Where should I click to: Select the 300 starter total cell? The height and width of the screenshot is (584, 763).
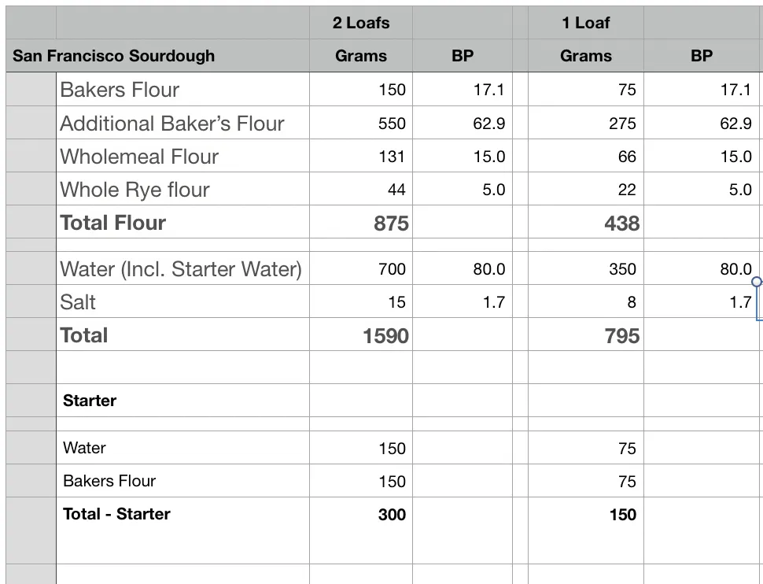coord(392,515)
